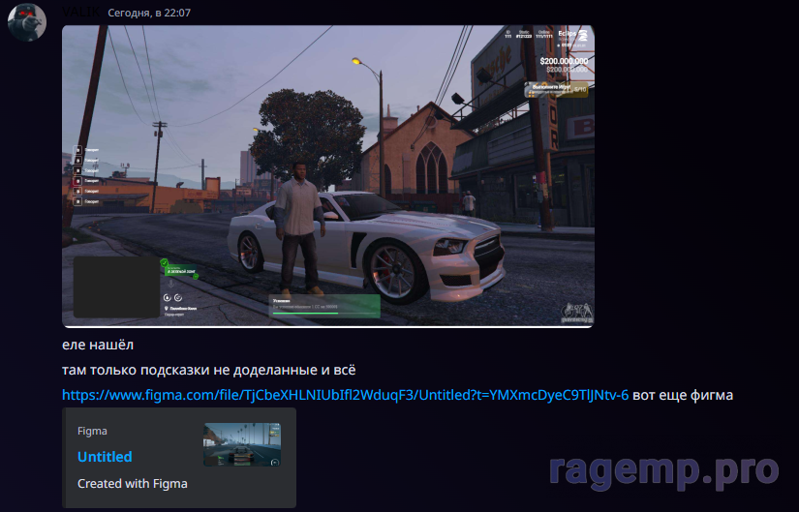
Task: Open the attached GTA screenshot image
Action: click(327, 176)
